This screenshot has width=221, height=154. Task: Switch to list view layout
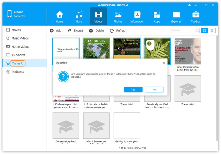coord(212,31)
